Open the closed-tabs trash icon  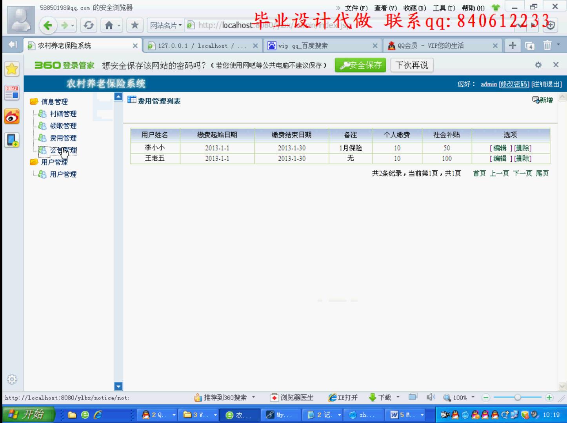coord(547,45)
